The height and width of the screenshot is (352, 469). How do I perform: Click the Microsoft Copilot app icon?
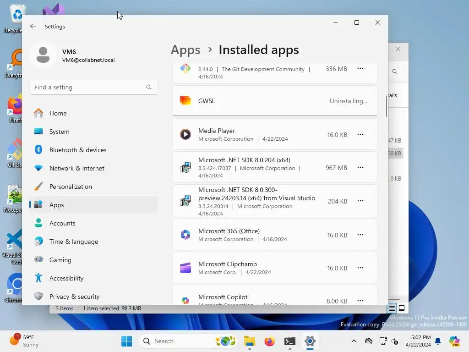point(185,301)
